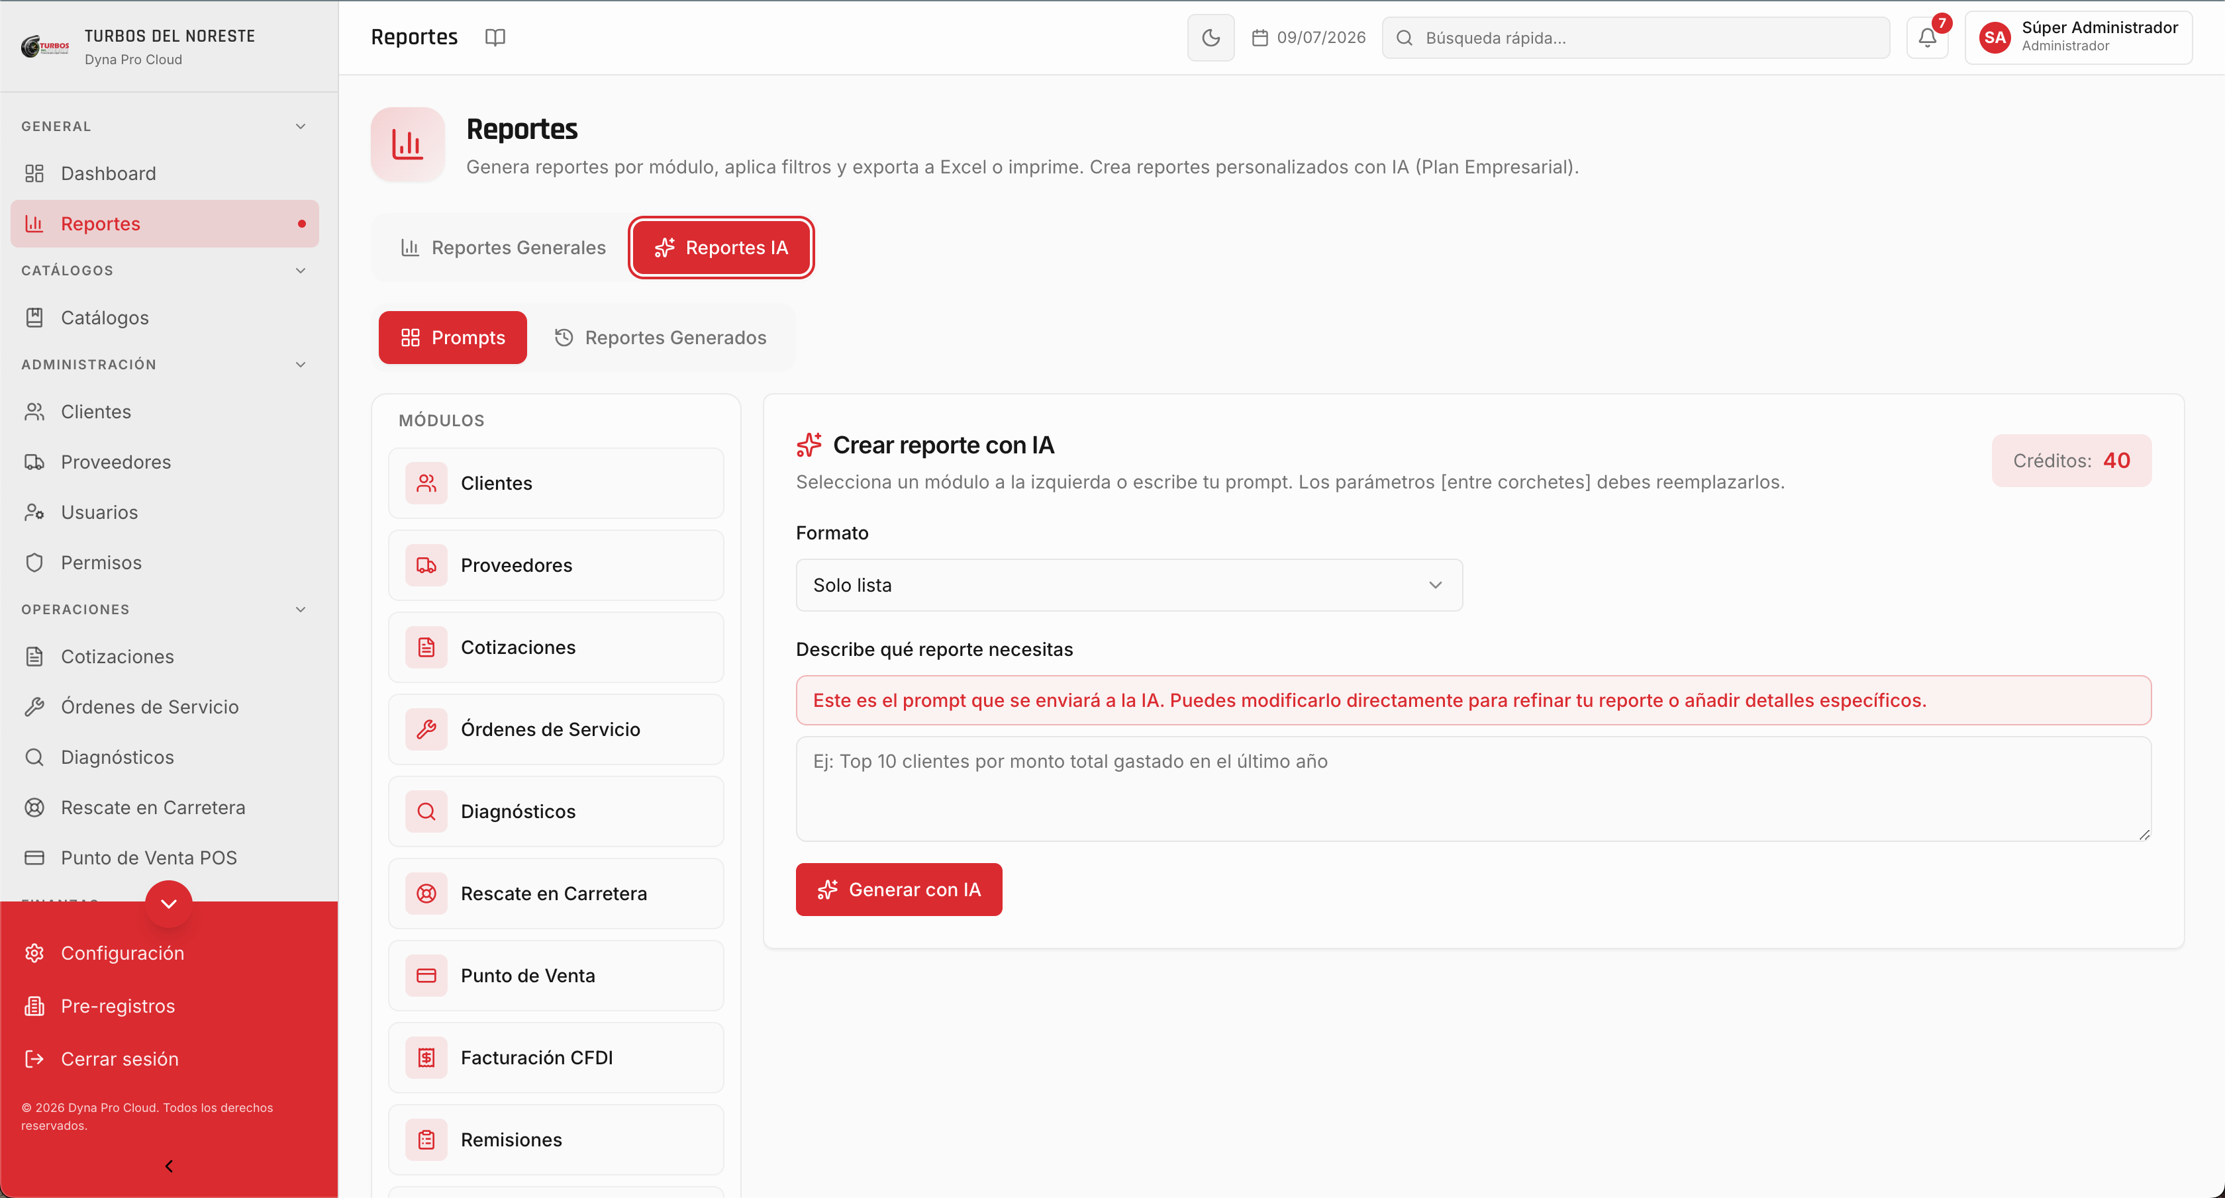
Task: Switch to Reportes Generales tab
Action: point(503,248)
